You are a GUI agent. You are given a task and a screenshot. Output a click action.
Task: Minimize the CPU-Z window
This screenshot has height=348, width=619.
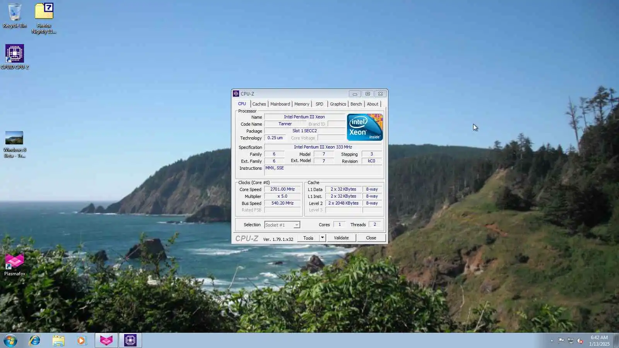tap(355, 94)
